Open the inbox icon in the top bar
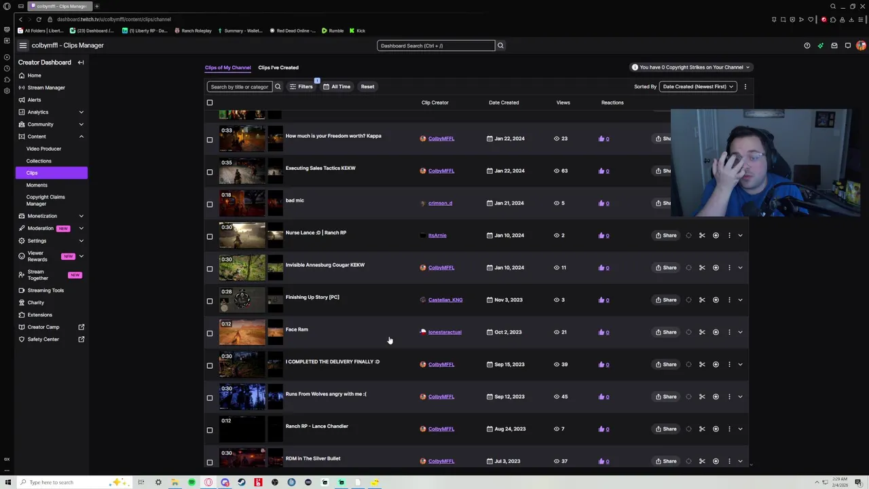Viewport: 869px width, 489px height. pos(834,46)
